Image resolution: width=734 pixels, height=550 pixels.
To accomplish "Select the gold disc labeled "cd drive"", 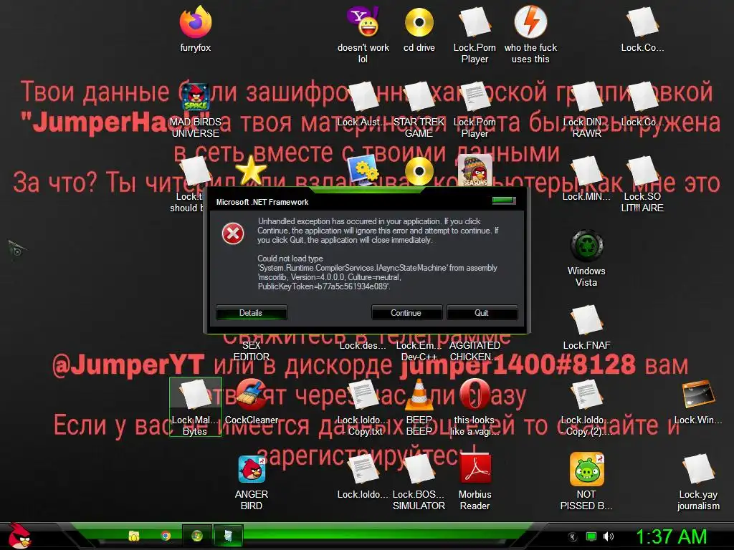I will click(419, 22).
